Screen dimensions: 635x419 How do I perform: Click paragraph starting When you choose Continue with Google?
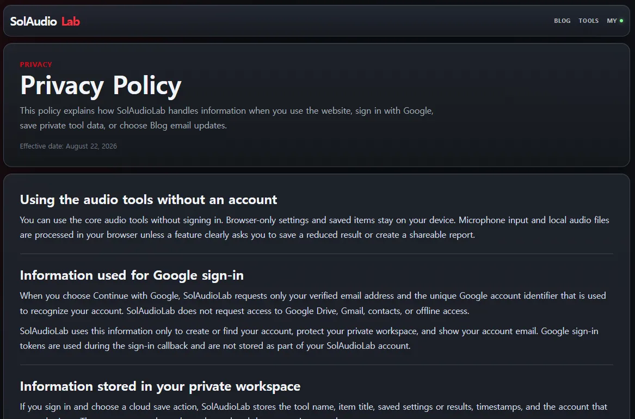tap(313, 303)
